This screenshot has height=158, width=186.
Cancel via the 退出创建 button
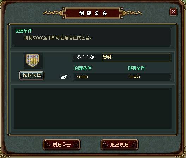[120, 145]
